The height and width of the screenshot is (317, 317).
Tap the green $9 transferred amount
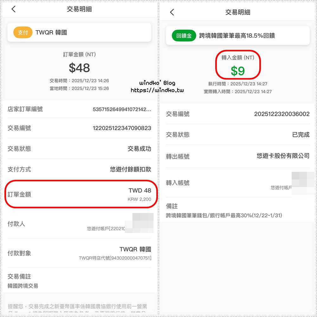(x=238, y=71)
